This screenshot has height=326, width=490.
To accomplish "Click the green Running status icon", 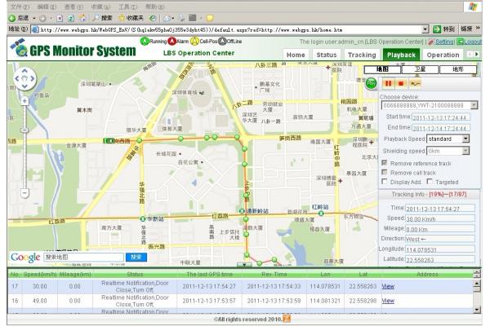I will (x=145, y=42).
